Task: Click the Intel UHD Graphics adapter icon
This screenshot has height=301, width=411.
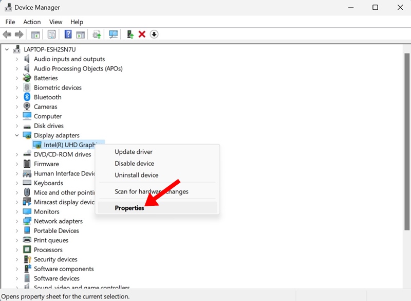Action: tap(37, 145)
